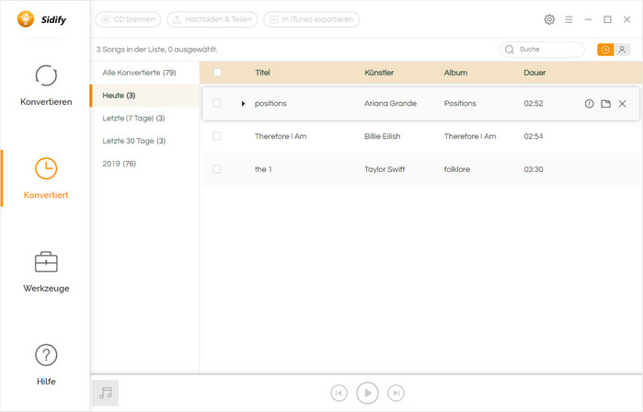Select 2019 (76) filter
Image resolution: width=643 pixels, height=412 pixels.
pos(144,164)
